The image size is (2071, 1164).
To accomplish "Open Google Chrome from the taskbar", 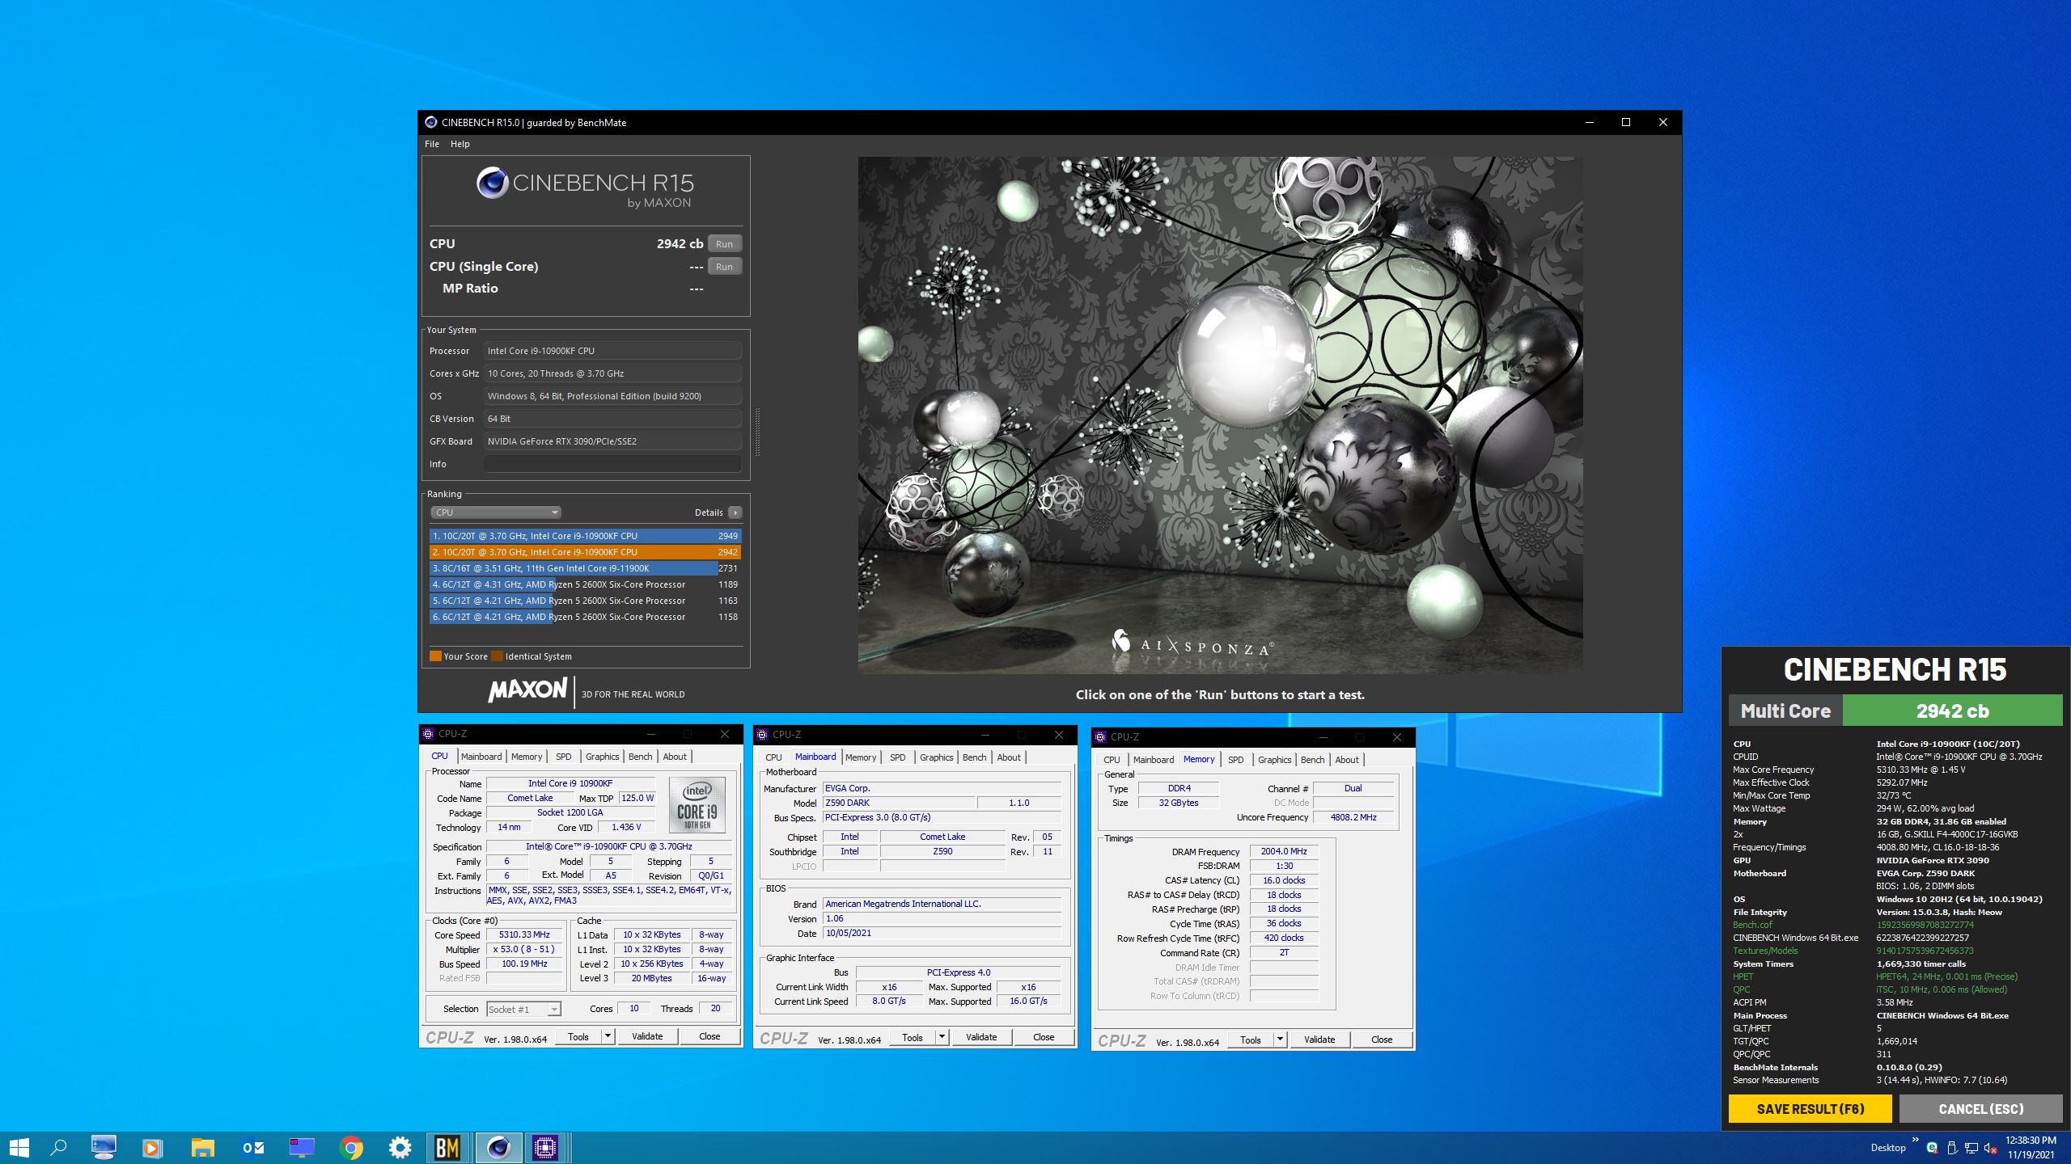I will click(350, 1147).
